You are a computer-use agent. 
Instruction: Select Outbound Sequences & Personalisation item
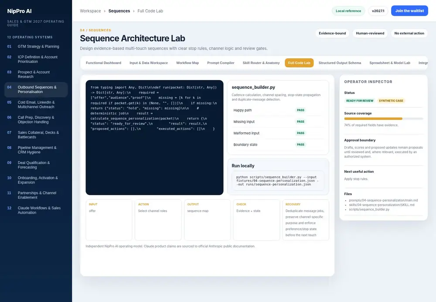(36, 89)
